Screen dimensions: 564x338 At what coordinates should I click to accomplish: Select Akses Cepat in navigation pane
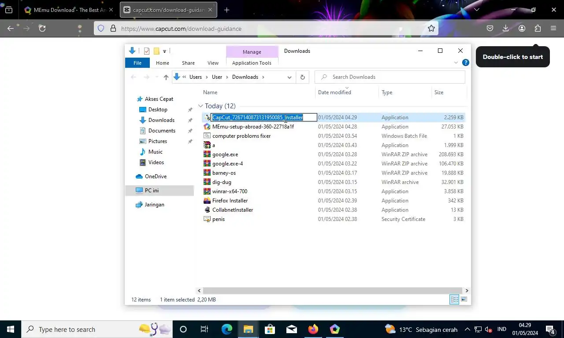pos(159,99)
